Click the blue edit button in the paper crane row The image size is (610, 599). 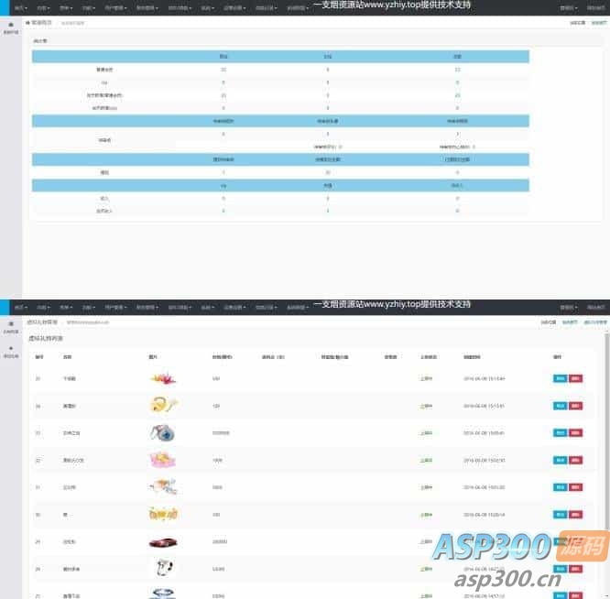(561, 378)
